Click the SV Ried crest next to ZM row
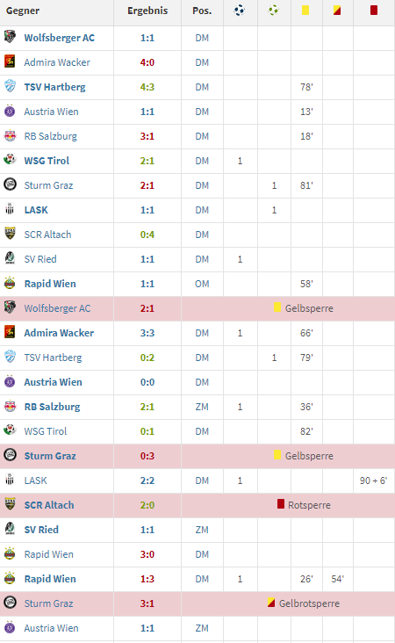The image size is (395, 643). coord(10,529)
